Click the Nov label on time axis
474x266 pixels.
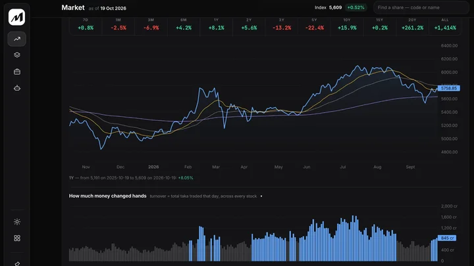[86, 167]
